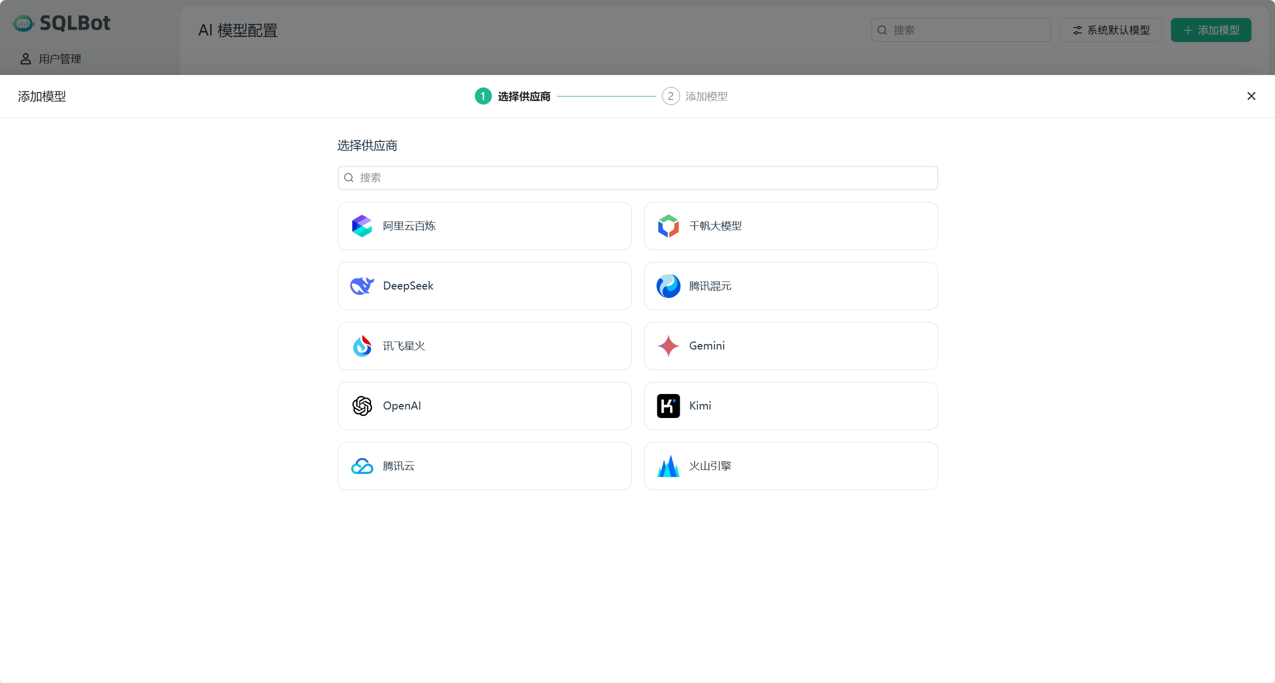Viewport: 1275px width, 683px height.
Task: Click the 系统默认模型 button in header
Action: pos(1111,30)
